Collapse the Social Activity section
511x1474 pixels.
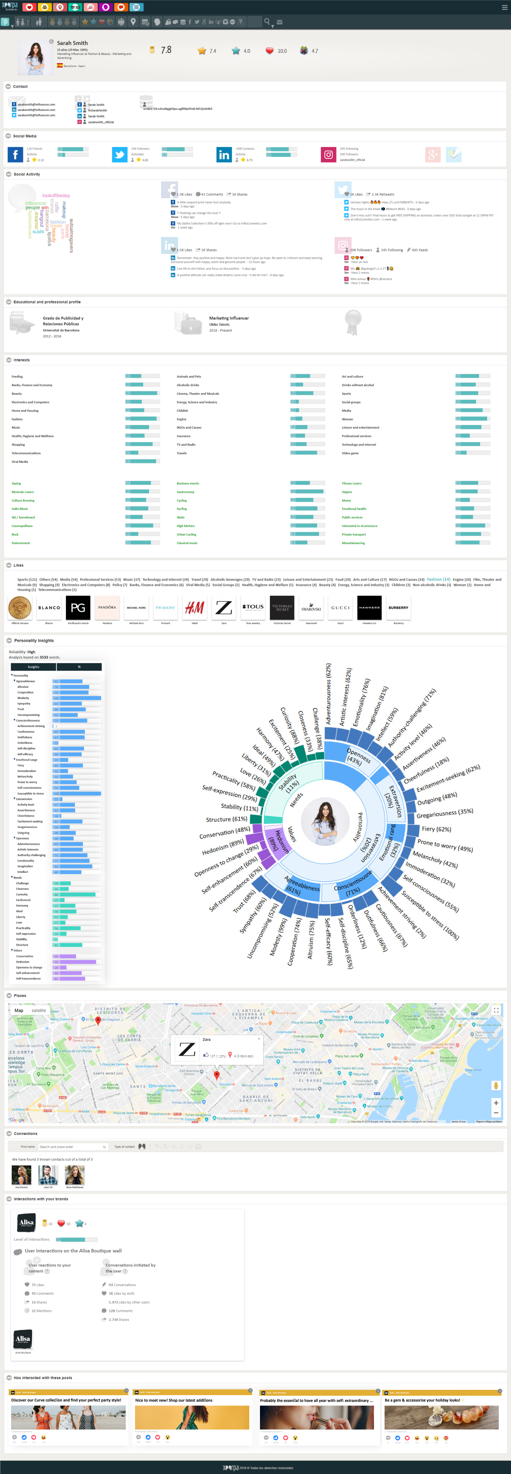coord(8,174)
